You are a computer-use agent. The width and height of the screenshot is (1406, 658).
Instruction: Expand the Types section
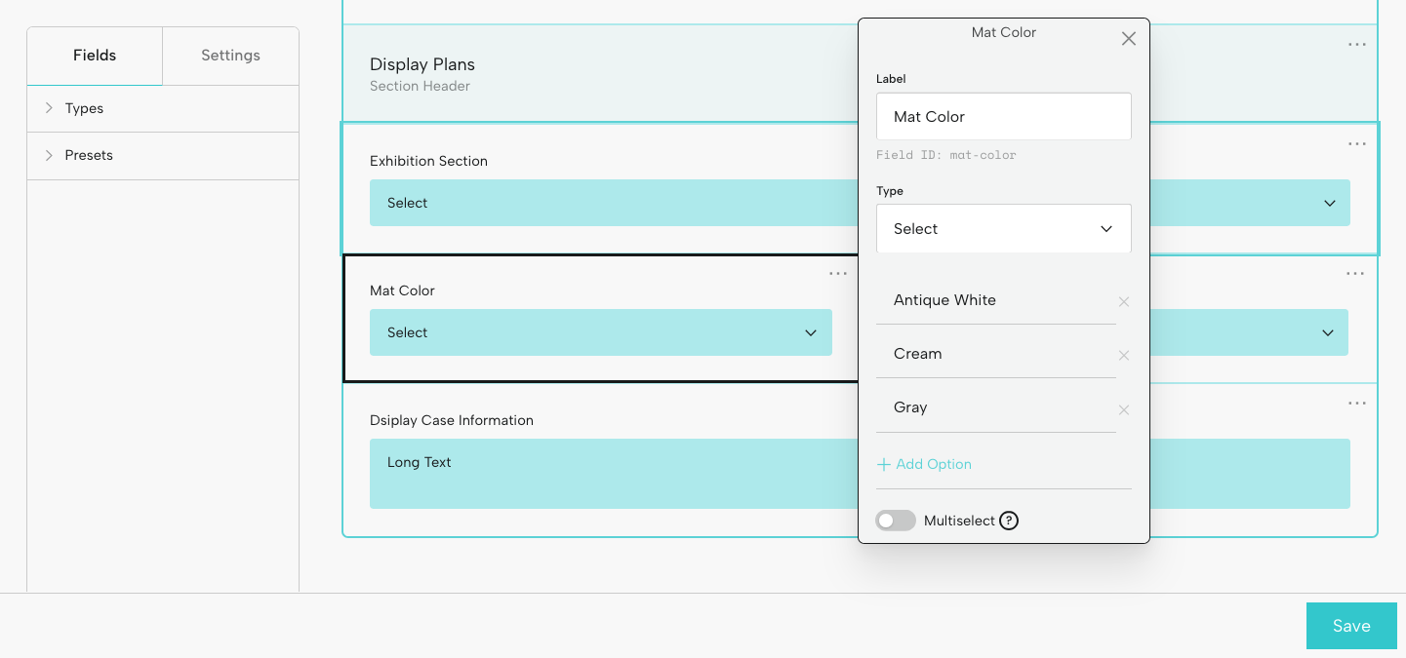click(x=84, y=108)
